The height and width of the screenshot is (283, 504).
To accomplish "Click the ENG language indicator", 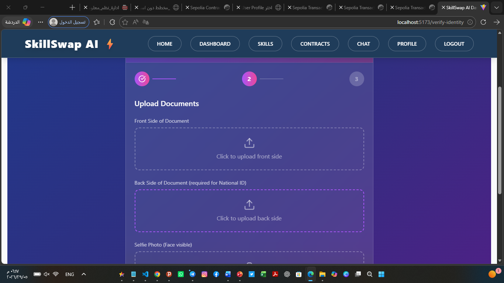I will pyautogui.click(x=70, y=274).
